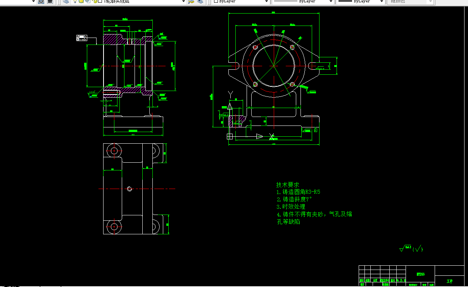Open the Layer Properties Manager icon
This screenshot has height=287, width=468.
66,2
